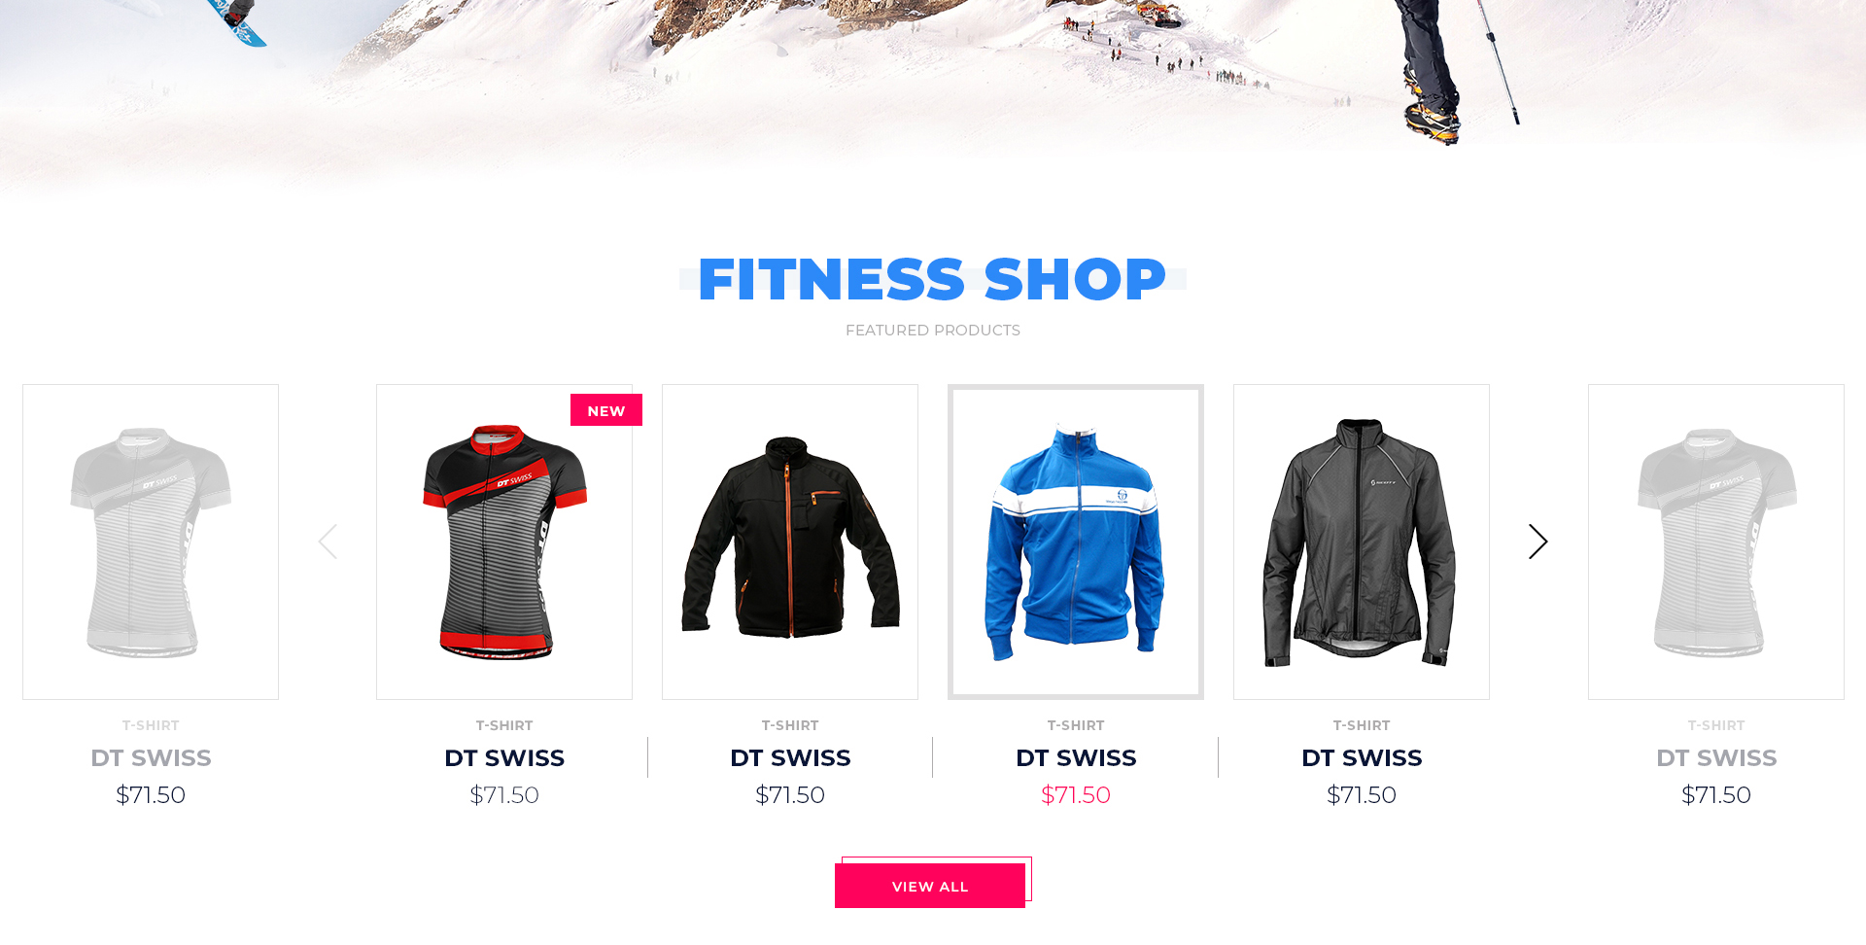The height and width of the screenshot is (945, 1866).
Task: Open DT SWISS title under red jersey
Action: coord(504,757)
